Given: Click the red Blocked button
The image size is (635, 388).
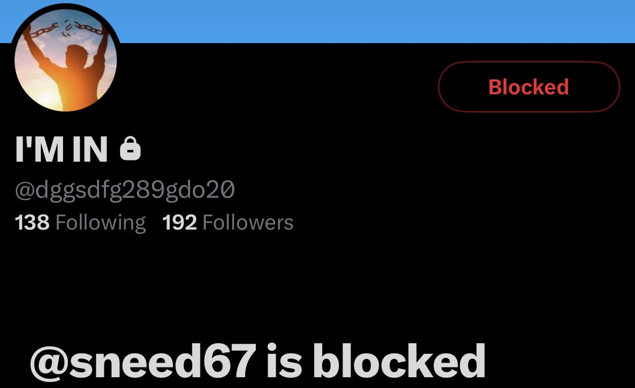Looking at the screenshot, I should click(529, 87).
